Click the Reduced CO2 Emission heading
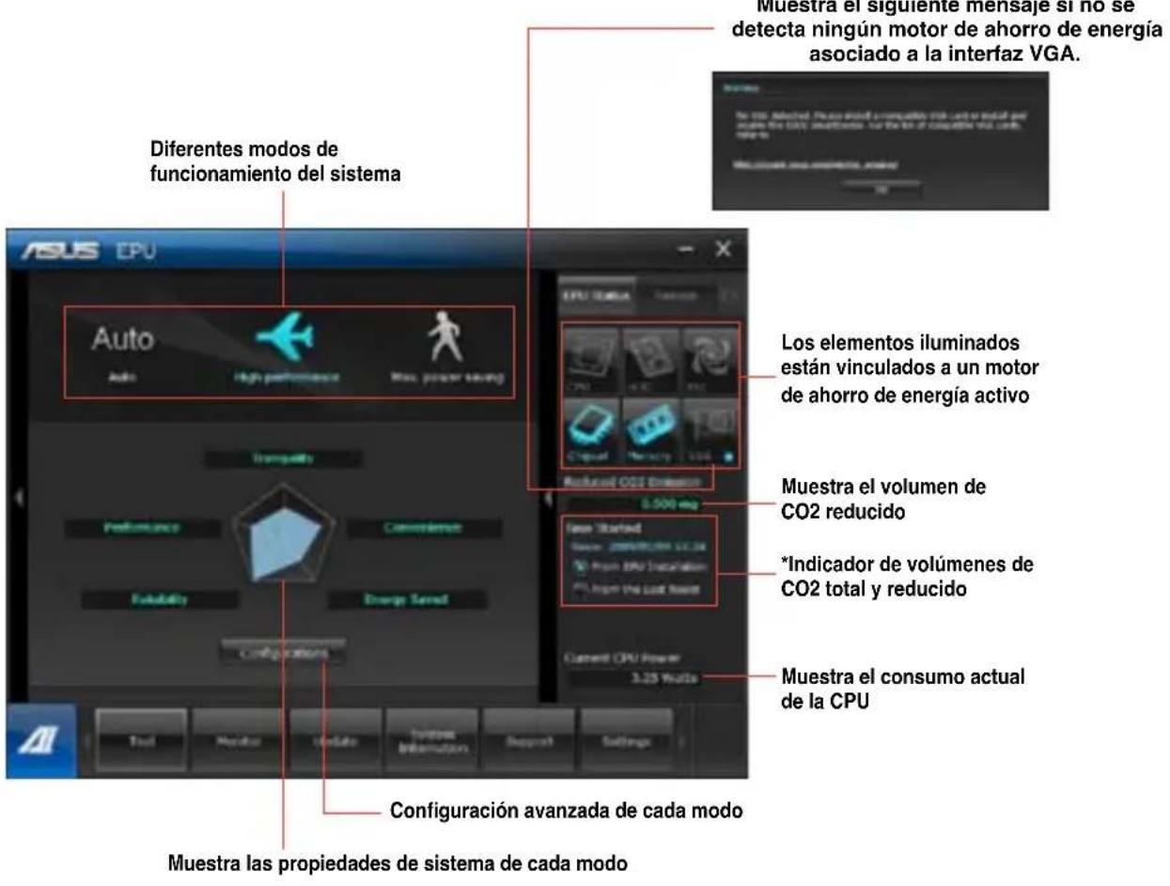 coord(632,481)
